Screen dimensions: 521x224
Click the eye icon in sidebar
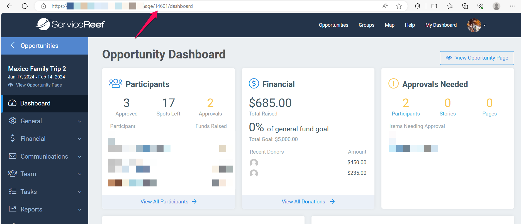11,85
